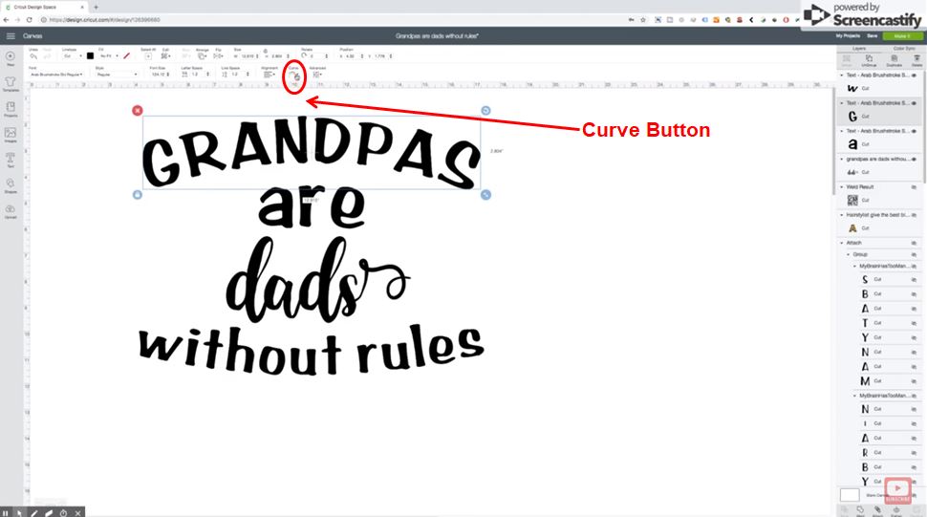Open the Alignment dropdown
Image resolution: width=927 pixels, height=517 pixels.
click(269, 75)
